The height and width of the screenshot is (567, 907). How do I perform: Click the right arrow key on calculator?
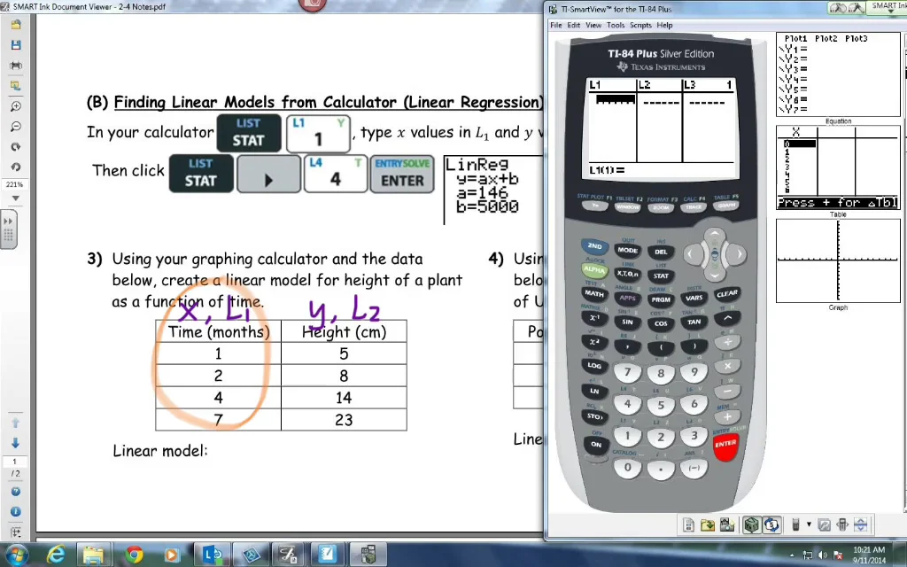click(x=736, y=254)
